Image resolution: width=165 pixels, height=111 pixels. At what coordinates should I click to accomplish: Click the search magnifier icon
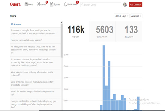pyautogui.click(x=82, y=4)
